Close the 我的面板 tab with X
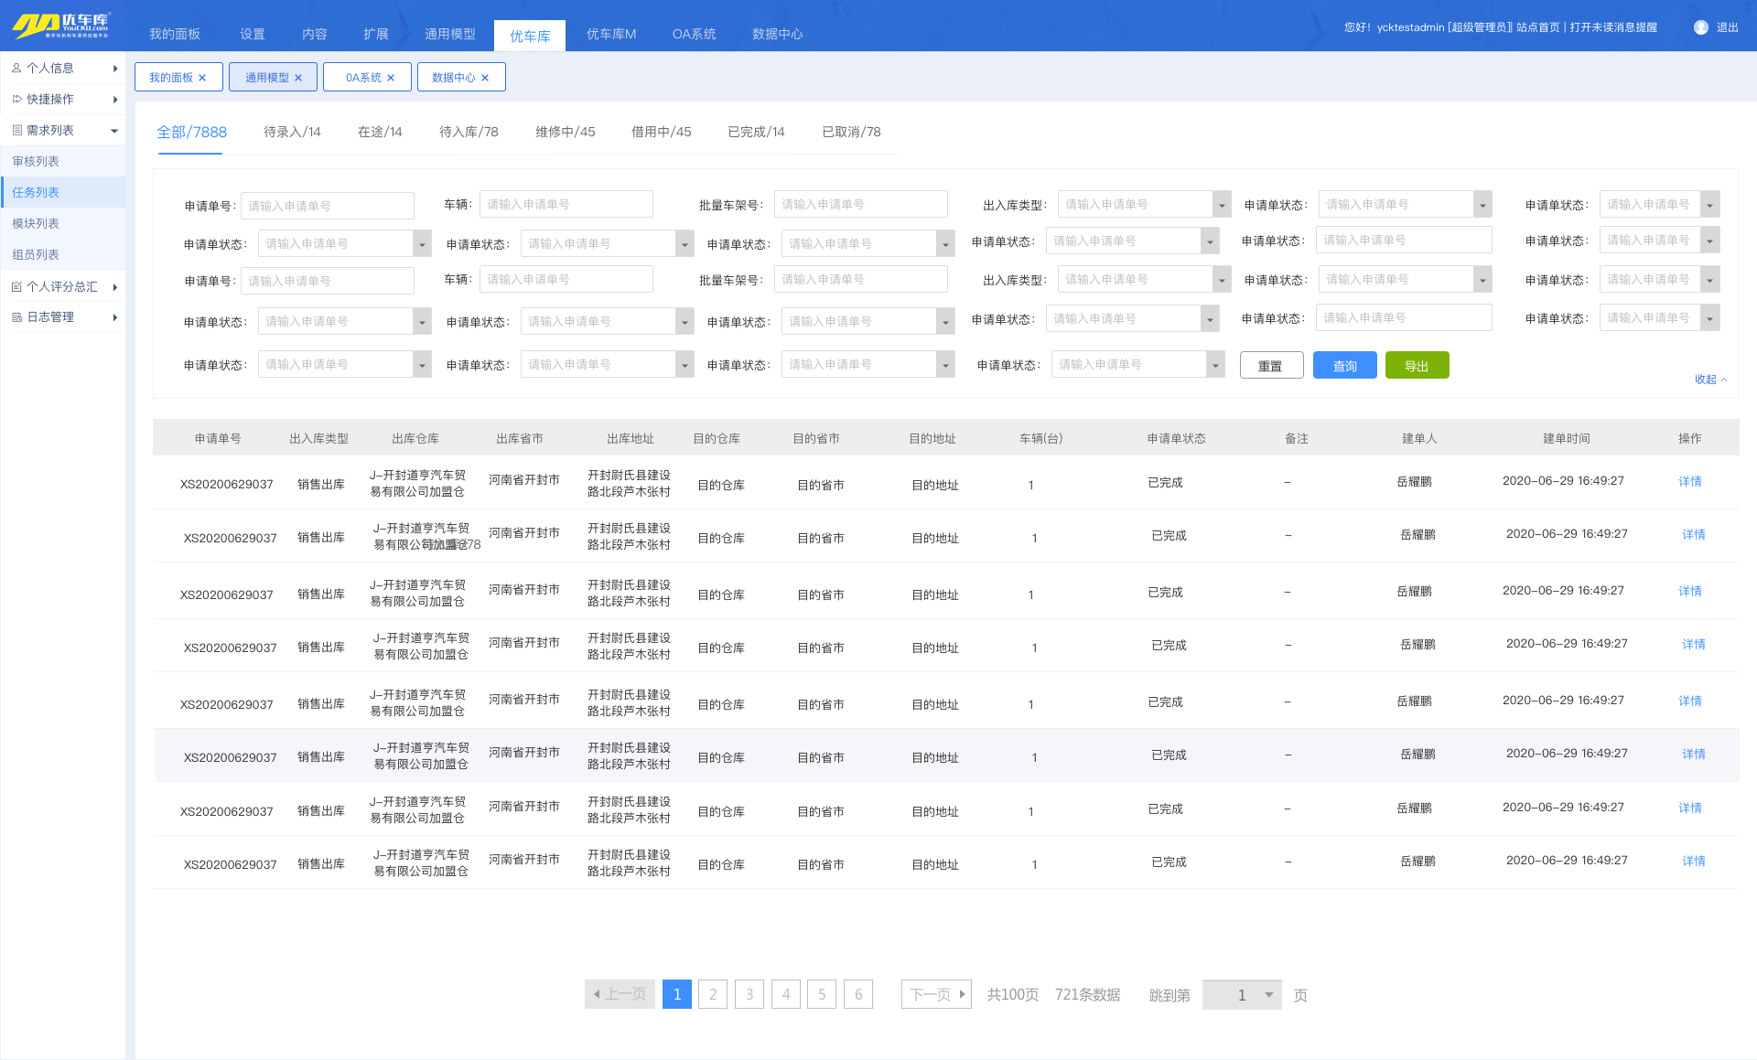Image resolution: width=1757 pixels, height=1060 pixels. [202, 78]
